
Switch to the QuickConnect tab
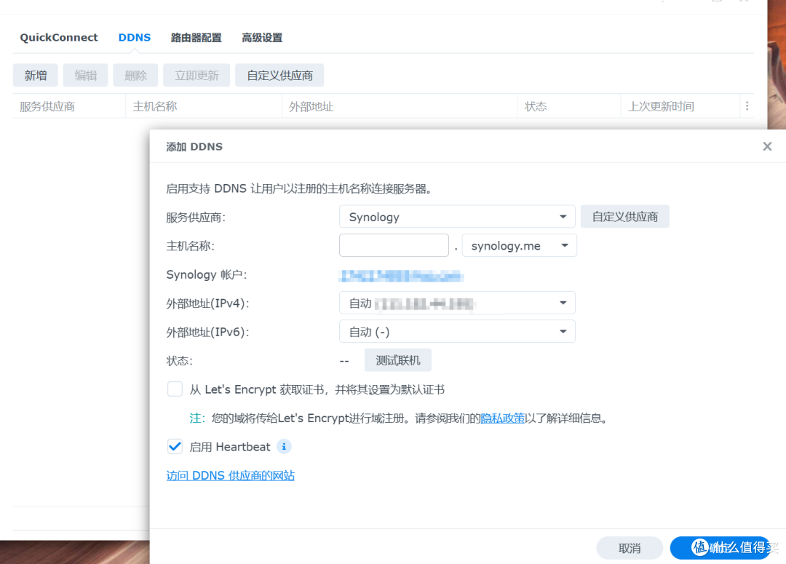tap(58, 37)
